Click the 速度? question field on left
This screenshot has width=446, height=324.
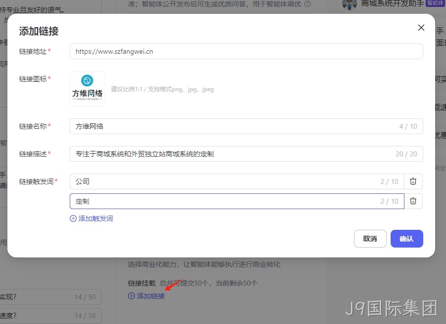[x=50, y=316]
